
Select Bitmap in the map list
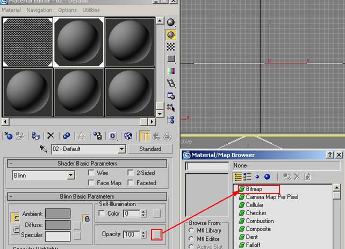coord(257,189)
